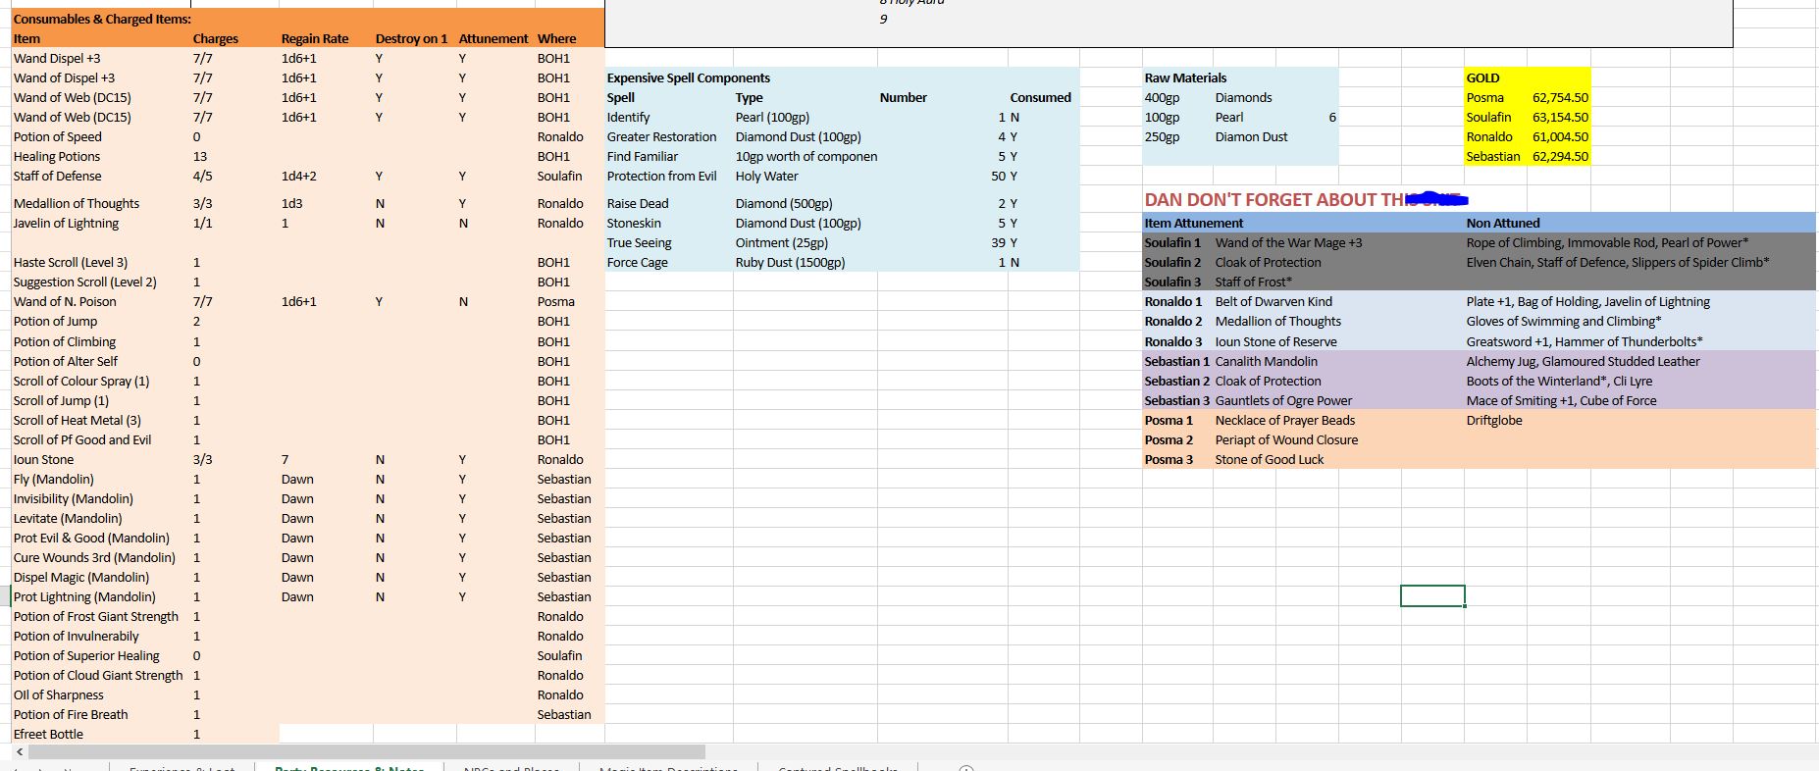Click the 'Pearl (100gp)' component type cell
This screenshot has height=771, width=1819.
(773, 117)
